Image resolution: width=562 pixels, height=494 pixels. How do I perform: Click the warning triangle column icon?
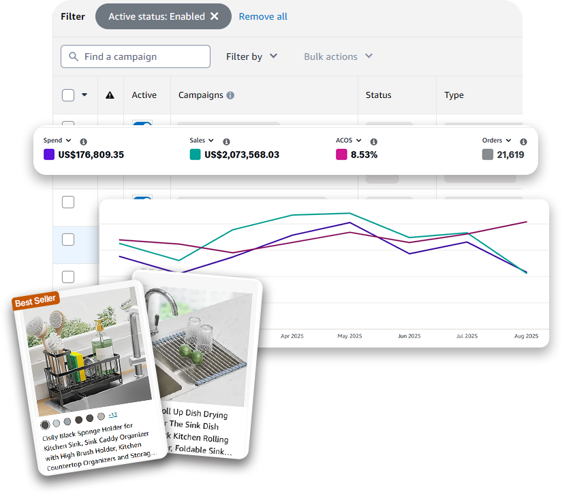point(110,95)
